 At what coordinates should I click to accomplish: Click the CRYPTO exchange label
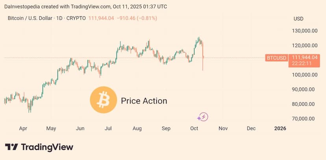(76, 18)
